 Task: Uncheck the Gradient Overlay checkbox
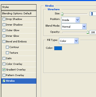click(4, 69)
